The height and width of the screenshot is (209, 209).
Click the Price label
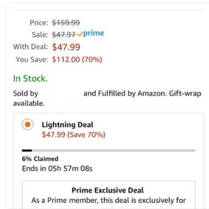[39, 23]
